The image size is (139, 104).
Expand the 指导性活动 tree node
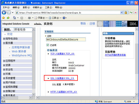[4, 39]
